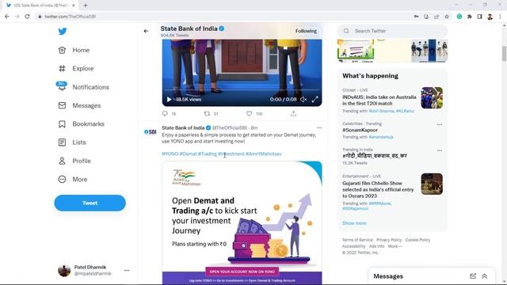Screen dimensions: 507x285
Task: Reply to the video tweet
Action: coord(166,114)
